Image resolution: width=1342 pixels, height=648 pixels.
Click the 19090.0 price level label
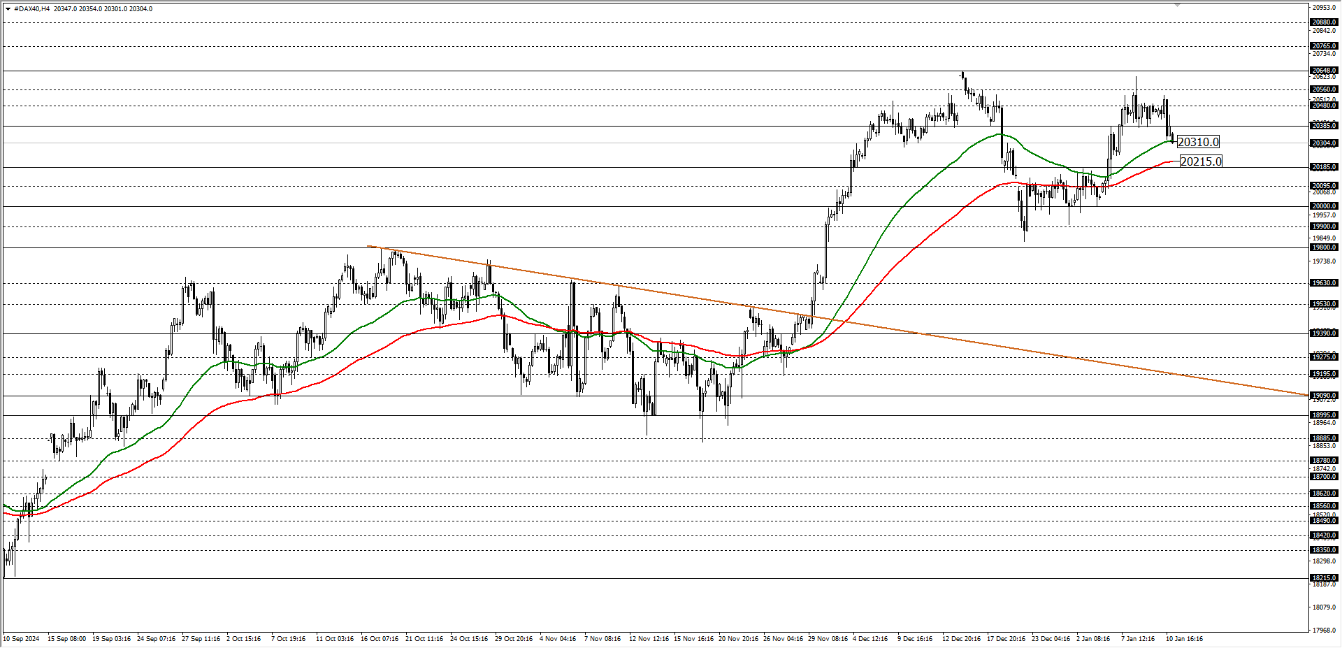click(x=1324, y=396)
